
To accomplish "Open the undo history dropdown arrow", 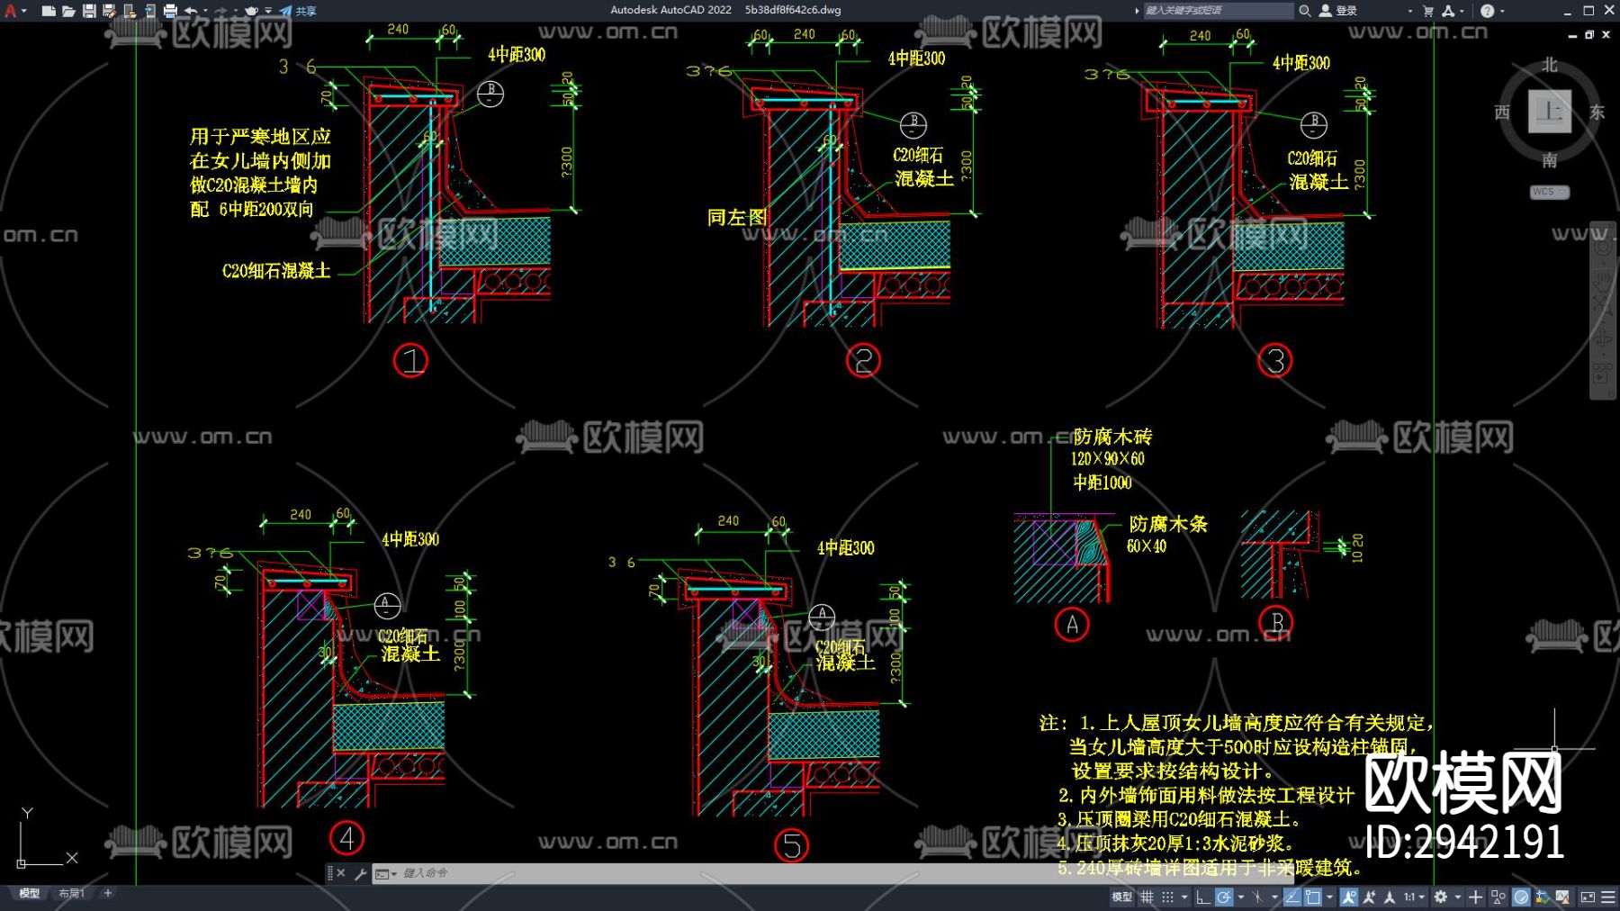I will coord(204,11).
